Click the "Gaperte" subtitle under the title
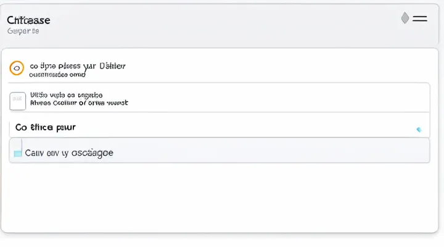The height and width of the screenshot is (247, 444). (x=23, y=30)
